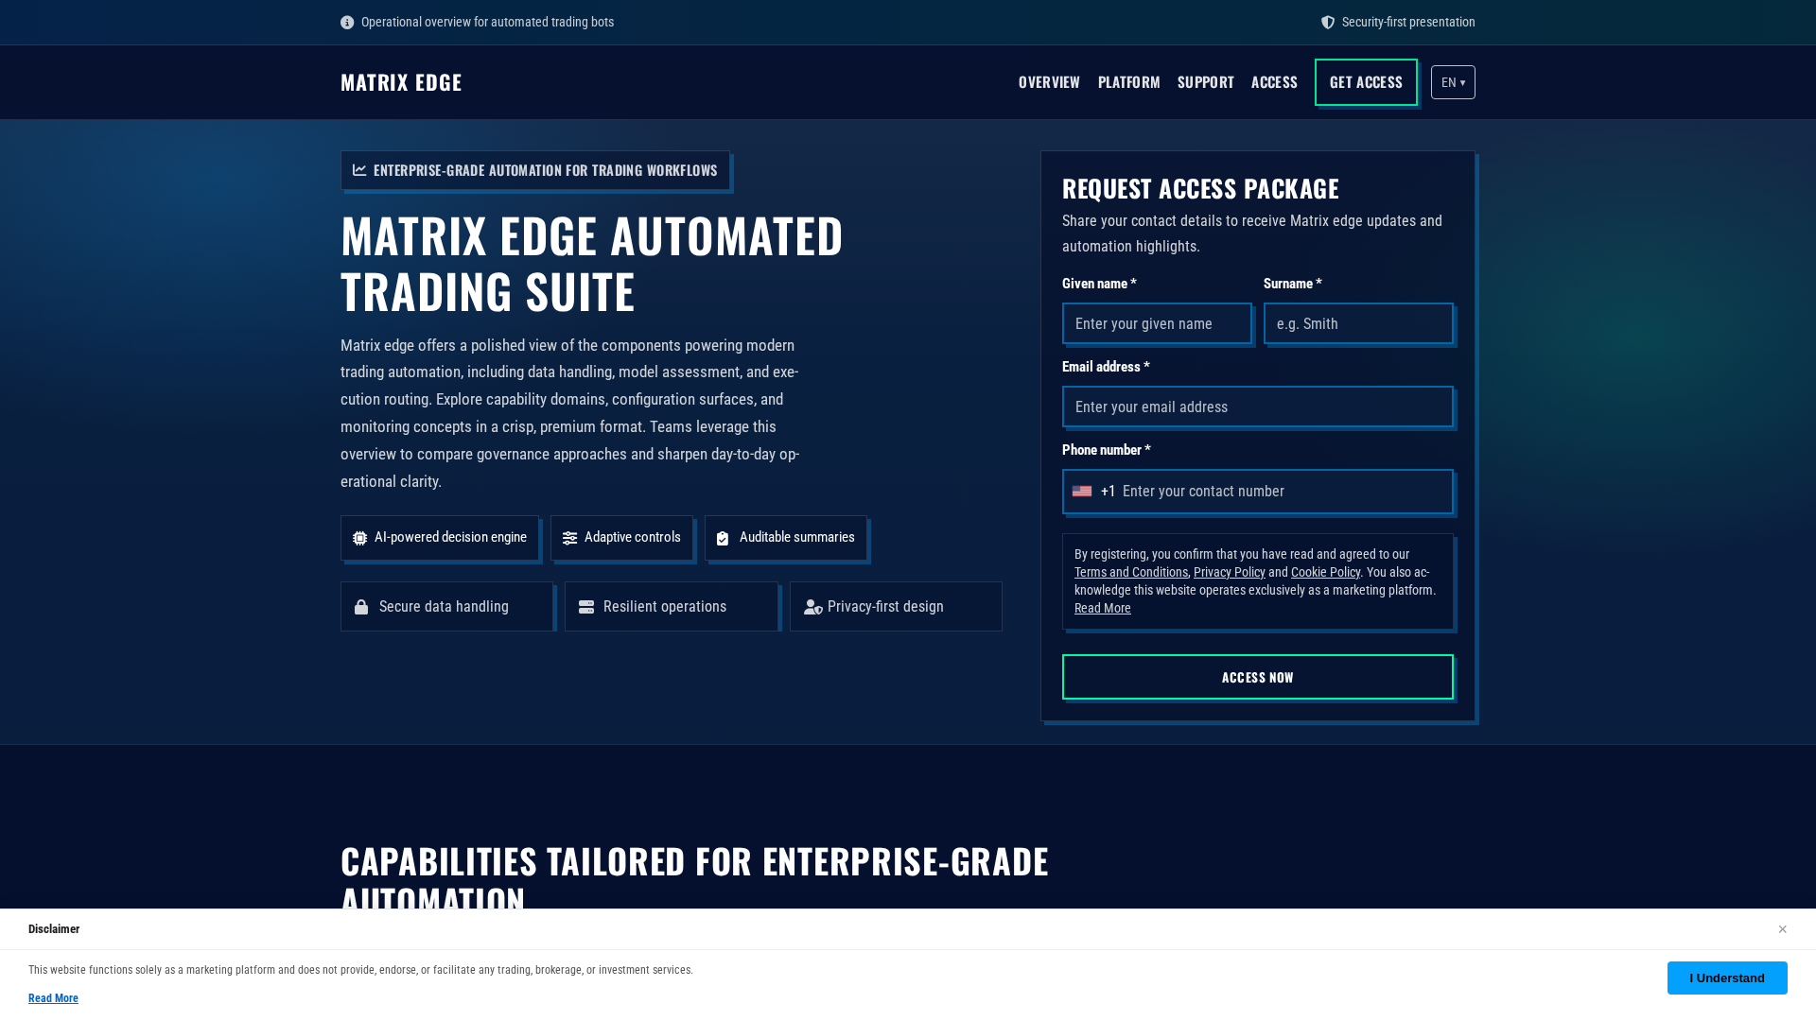The height and width of the screenshot is (1021, 1816).
Task: Focus the Surname input field
Action: coord(1358,323)
